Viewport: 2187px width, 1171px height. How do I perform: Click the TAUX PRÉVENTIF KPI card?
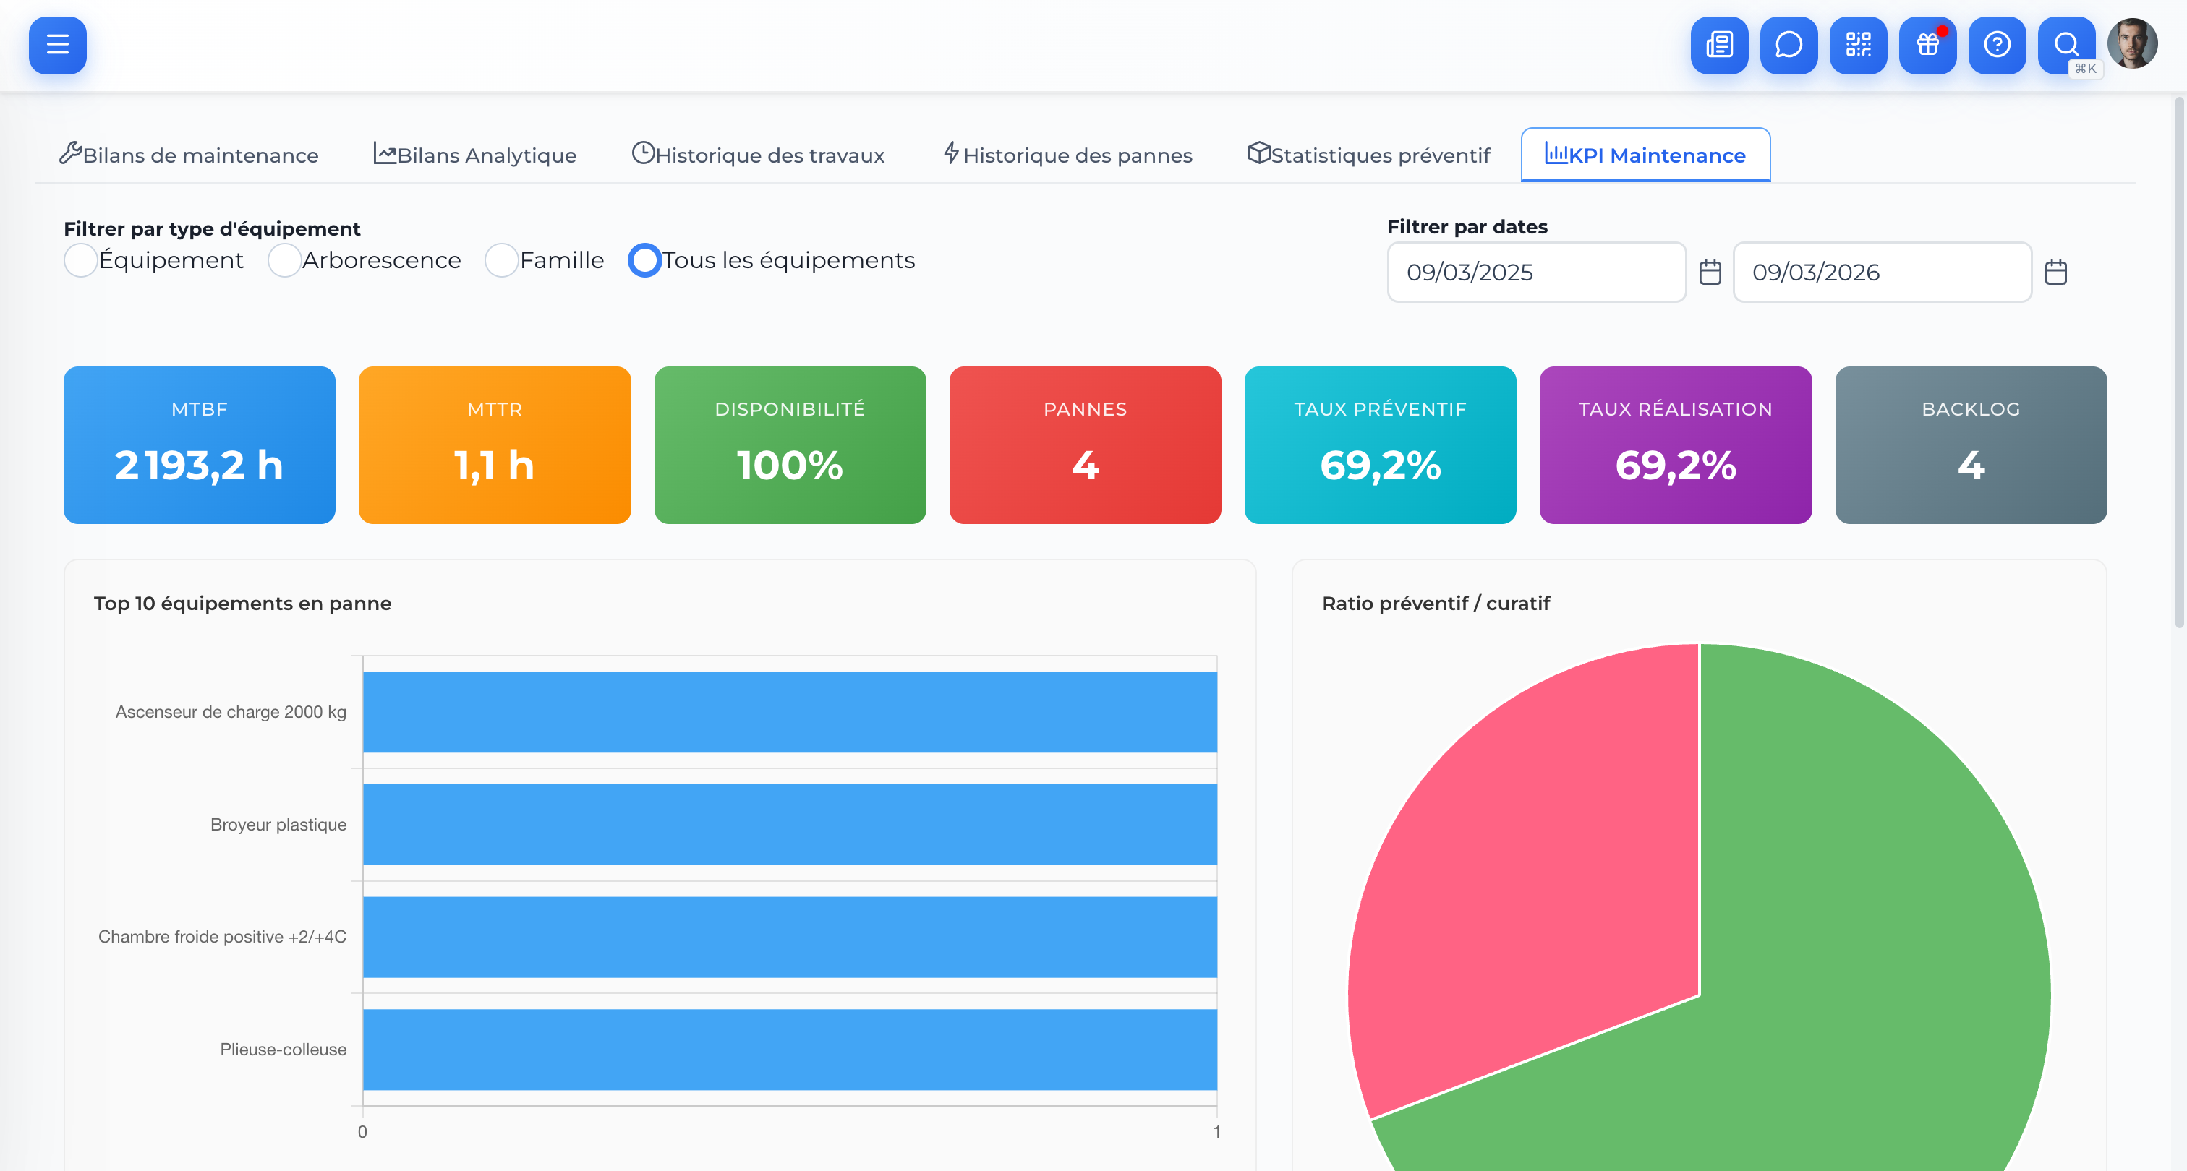coord(1380,445)
